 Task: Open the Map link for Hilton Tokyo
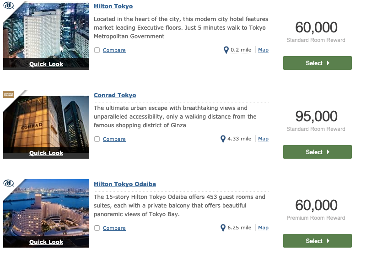(263, 50)
